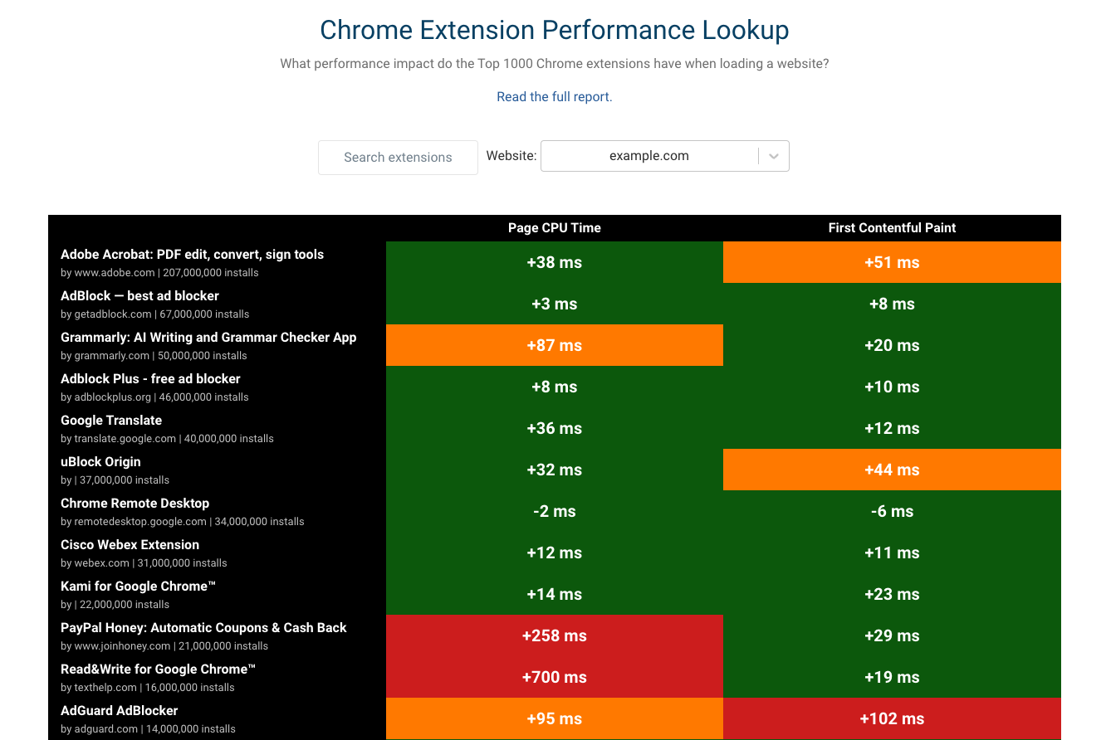This screenshot has height=740, width=1106.
Task: Click the Google Translate extension title
Action: (111, 421)
